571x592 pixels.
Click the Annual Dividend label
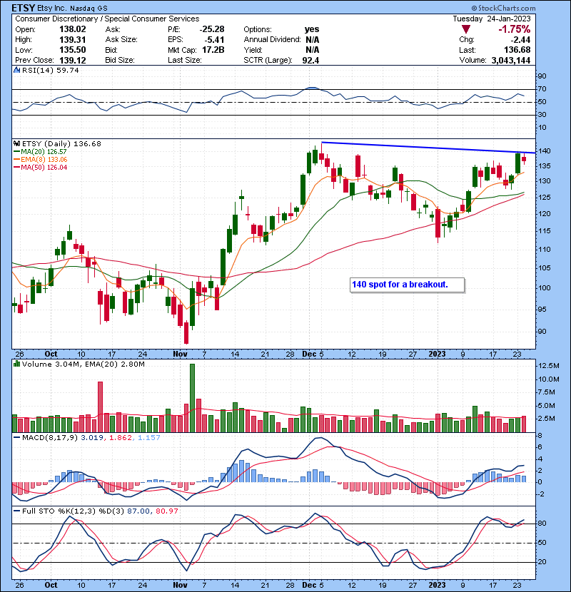tap(272, 40)
